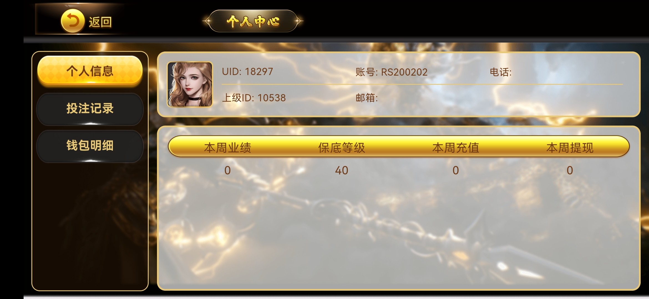Click the 上级ID: 10538 text
This screenshot has width=649, height=299.
[x=254, y=98]
